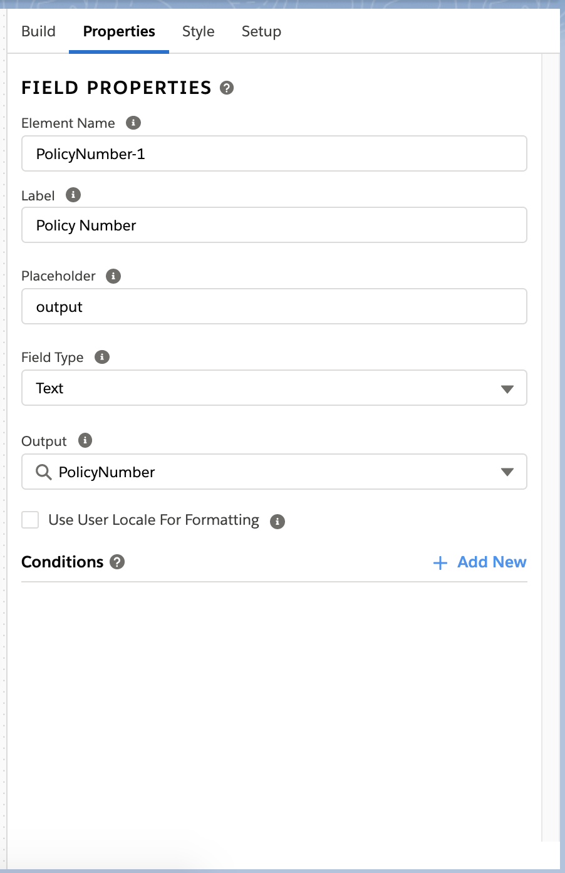Click plus icon beside Add New
Image resolution: width=565 pixels, height=873 pixels.
click(x=440, y=563)
